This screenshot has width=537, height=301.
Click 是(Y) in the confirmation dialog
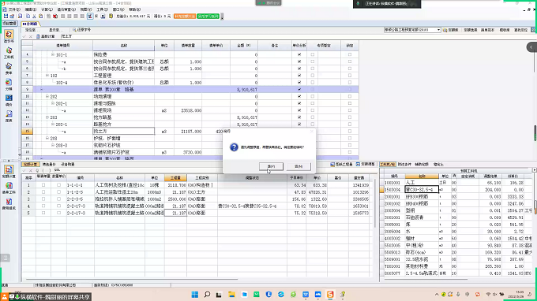click(x=271, y=166)
